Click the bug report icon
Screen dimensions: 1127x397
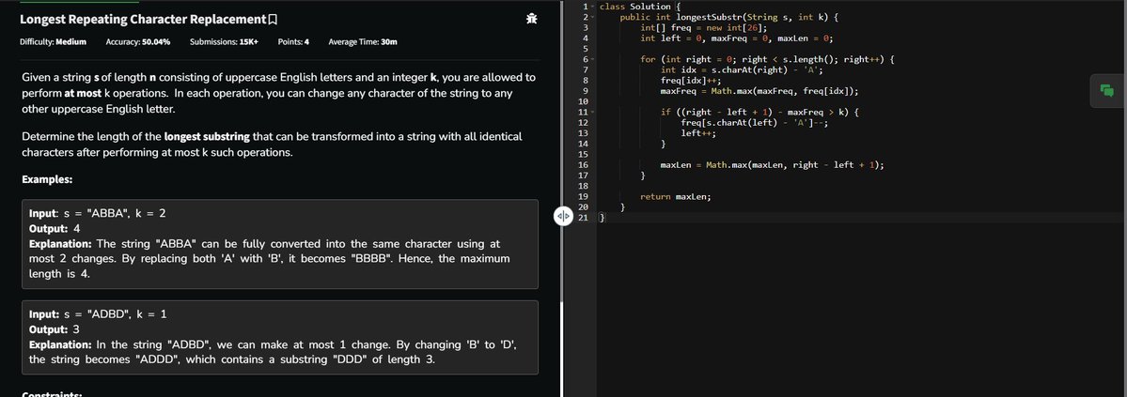pos(531,20)
